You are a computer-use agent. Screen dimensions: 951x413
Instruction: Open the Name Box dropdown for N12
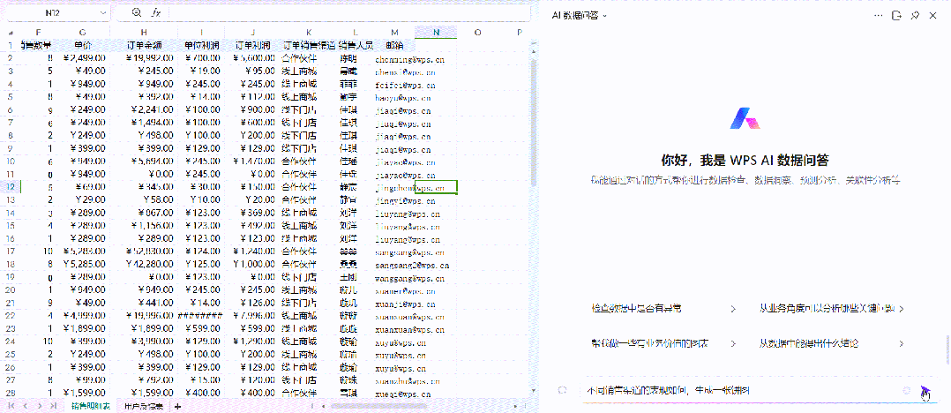(x=102, y=13)
